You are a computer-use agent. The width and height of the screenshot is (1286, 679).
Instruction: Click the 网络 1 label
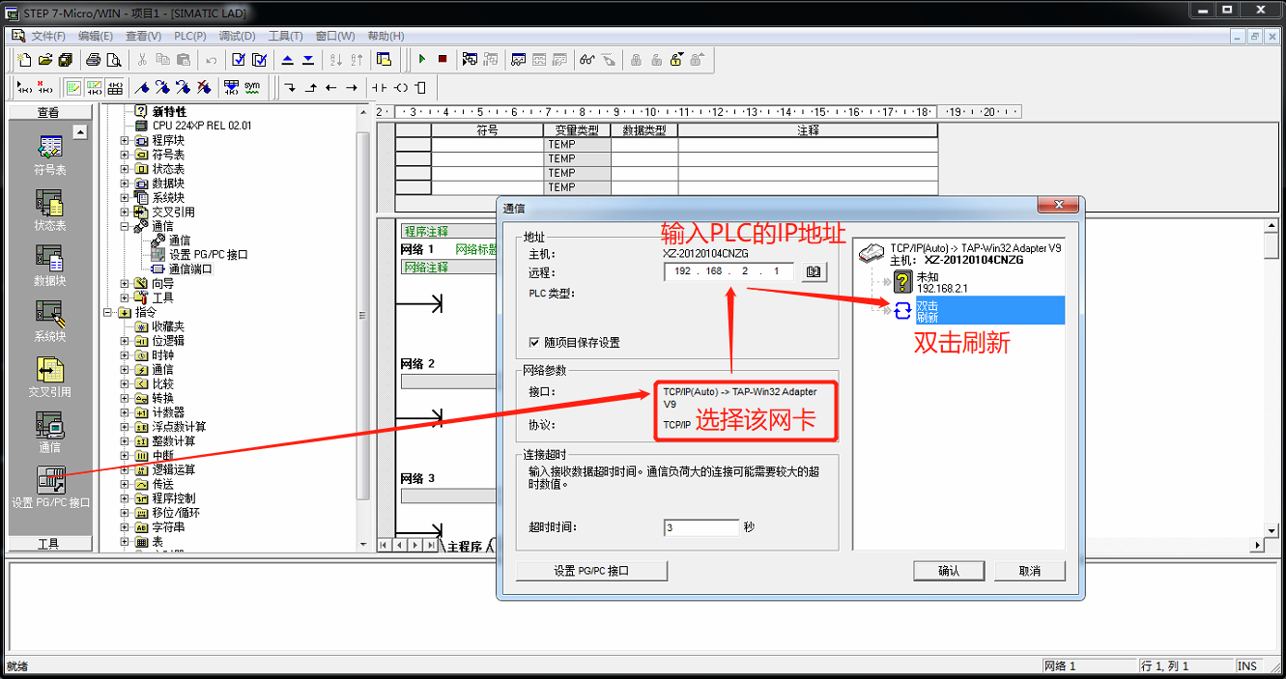click(x=418, y=249)
